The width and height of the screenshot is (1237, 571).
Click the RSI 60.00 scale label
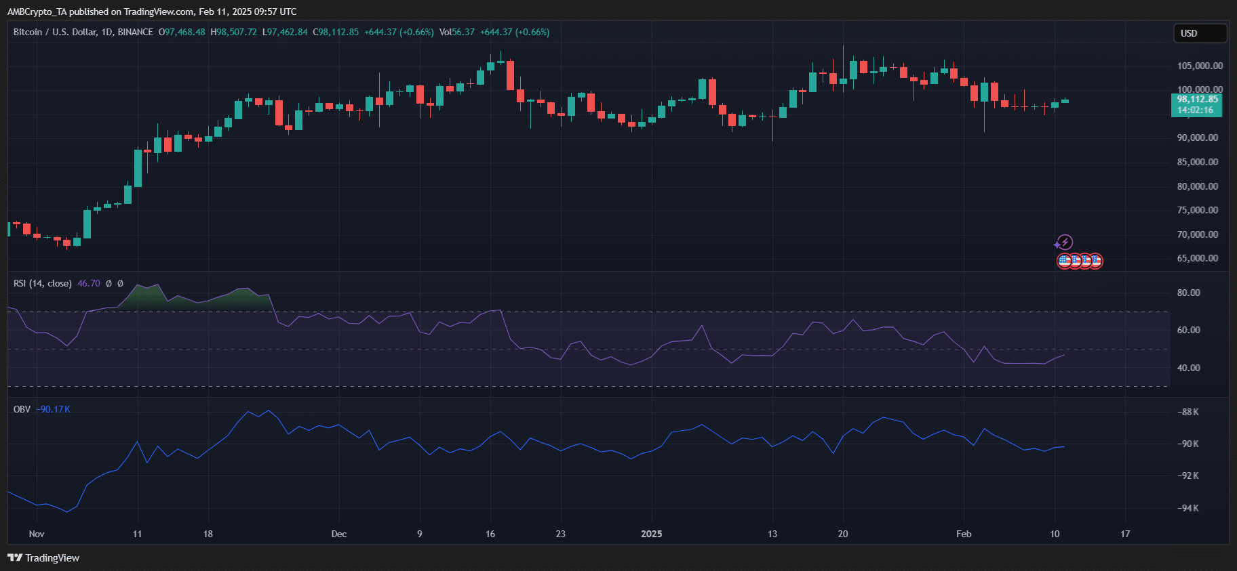coord(1188,330)
